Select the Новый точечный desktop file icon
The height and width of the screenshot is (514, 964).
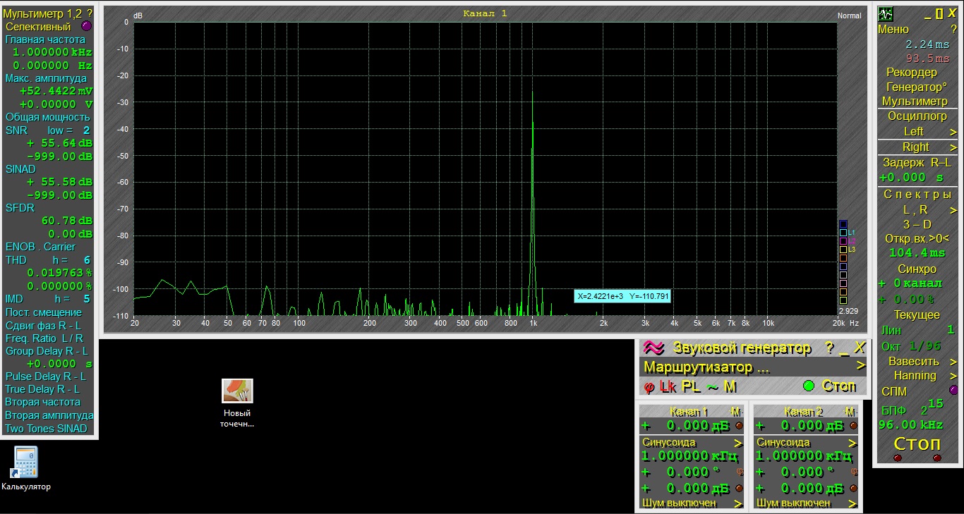pos(237,403)
